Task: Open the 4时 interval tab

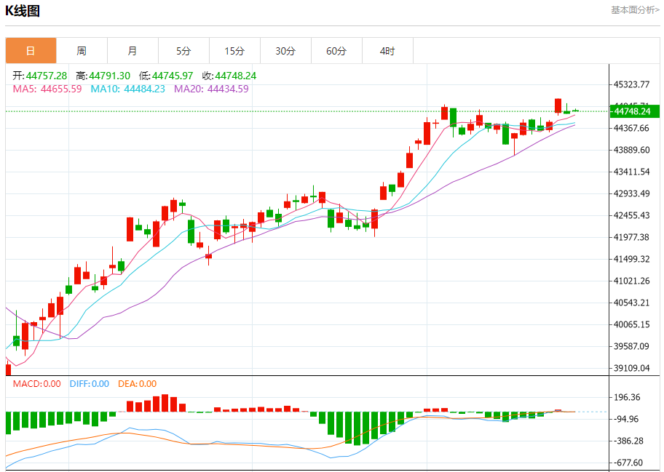Action: click(x=387, y=51)
